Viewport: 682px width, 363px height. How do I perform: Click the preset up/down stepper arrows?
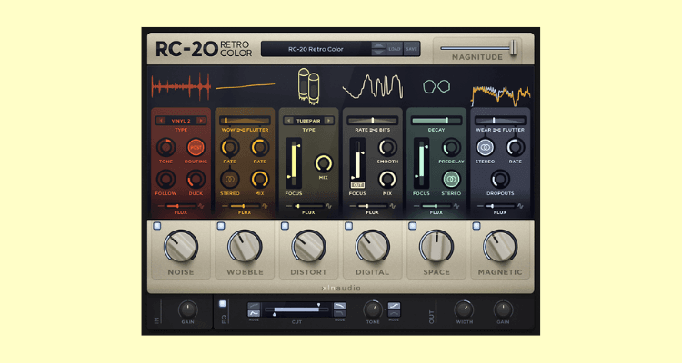(377, 49)
